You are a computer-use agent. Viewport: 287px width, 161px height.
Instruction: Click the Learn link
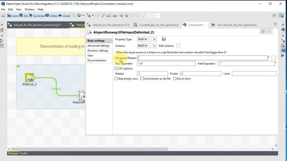15,16
